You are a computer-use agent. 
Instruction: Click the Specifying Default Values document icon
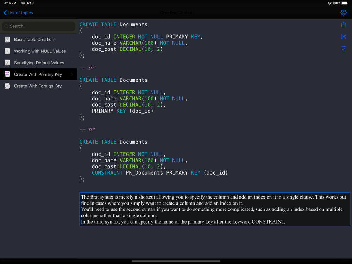7,63
